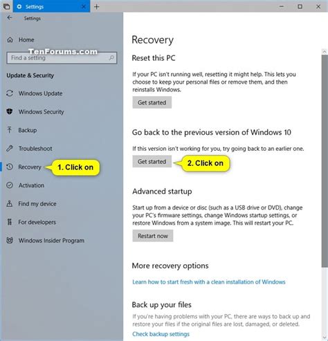Select the Backup sidebar item
This screenshot has width=328, height=341.
(x=28, y=130)
